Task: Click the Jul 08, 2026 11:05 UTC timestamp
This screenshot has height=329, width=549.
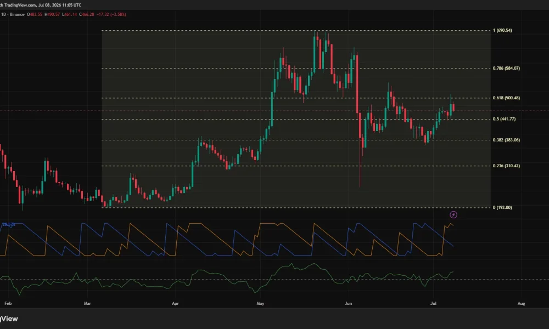Action: 60,5
